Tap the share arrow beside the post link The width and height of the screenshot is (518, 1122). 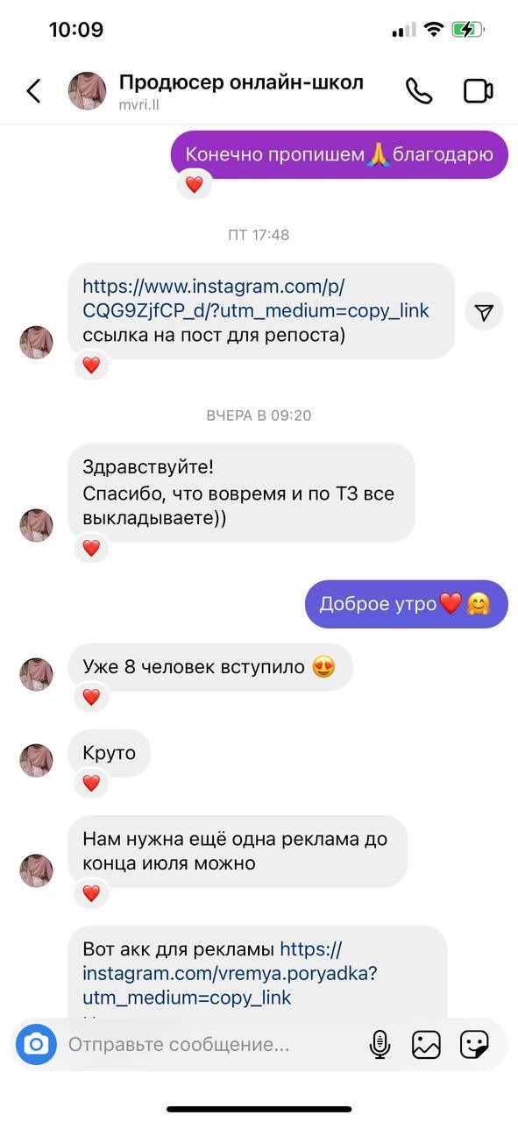click(484, 311)
